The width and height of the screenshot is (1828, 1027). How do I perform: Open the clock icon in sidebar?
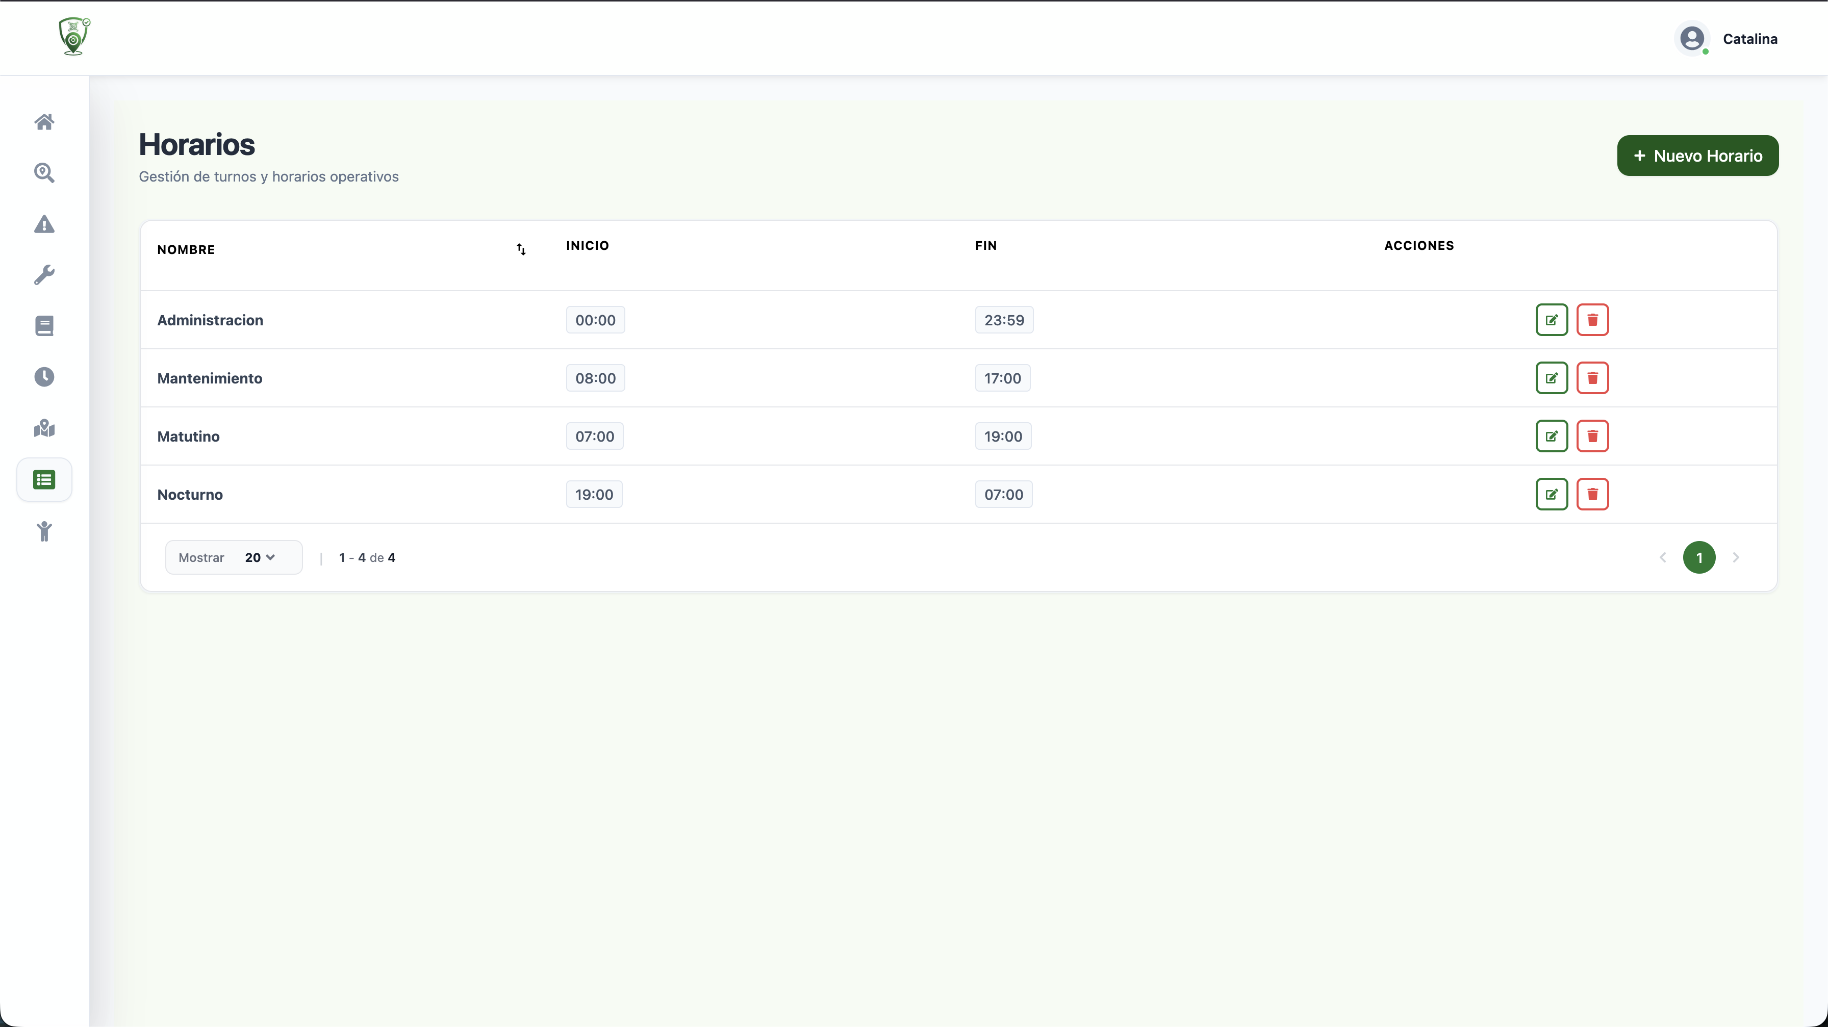click(44, 377)
